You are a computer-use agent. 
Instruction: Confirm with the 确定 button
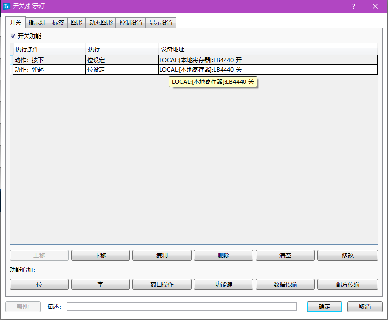[324, 306]
